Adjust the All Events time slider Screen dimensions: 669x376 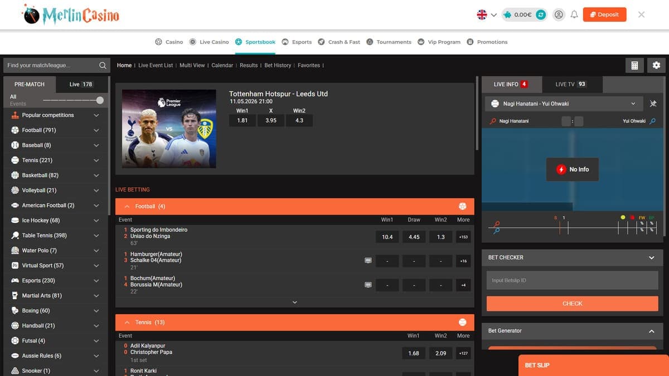[x=100, y=100]
